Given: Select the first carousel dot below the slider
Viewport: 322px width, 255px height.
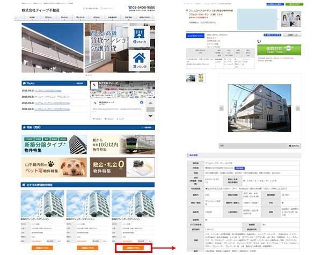Looking at the screenshot, I should [x=86, y=75].
